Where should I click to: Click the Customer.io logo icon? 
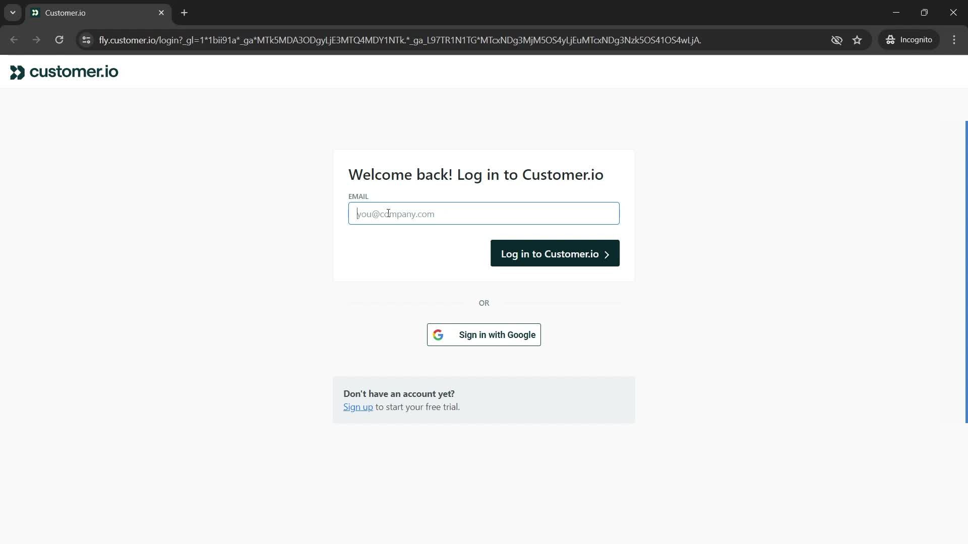tap(17, 72)
